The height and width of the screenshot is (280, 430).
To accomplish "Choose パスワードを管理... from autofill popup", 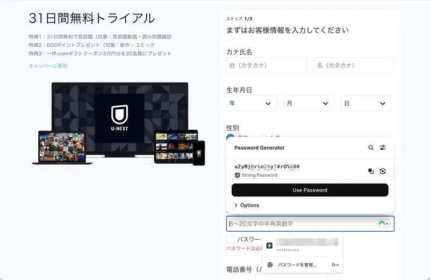I will [303, 264].
